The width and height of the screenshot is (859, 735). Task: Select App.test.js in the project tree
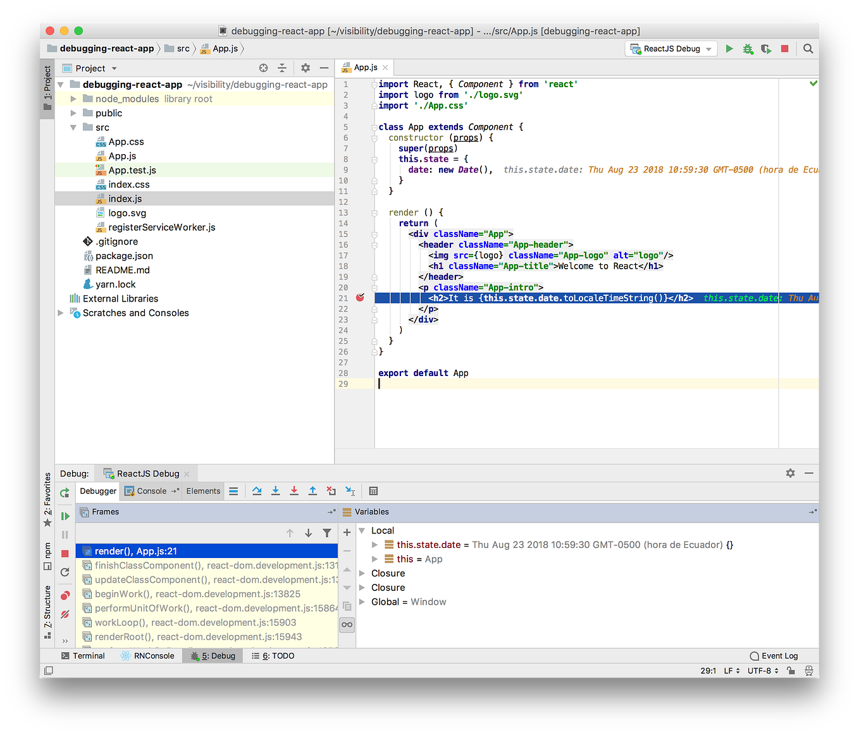point(133,169)
